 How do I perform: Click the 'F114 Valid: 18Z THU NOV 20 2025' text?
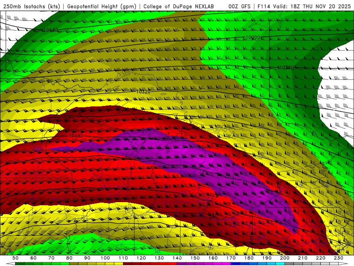click(304, 6)
